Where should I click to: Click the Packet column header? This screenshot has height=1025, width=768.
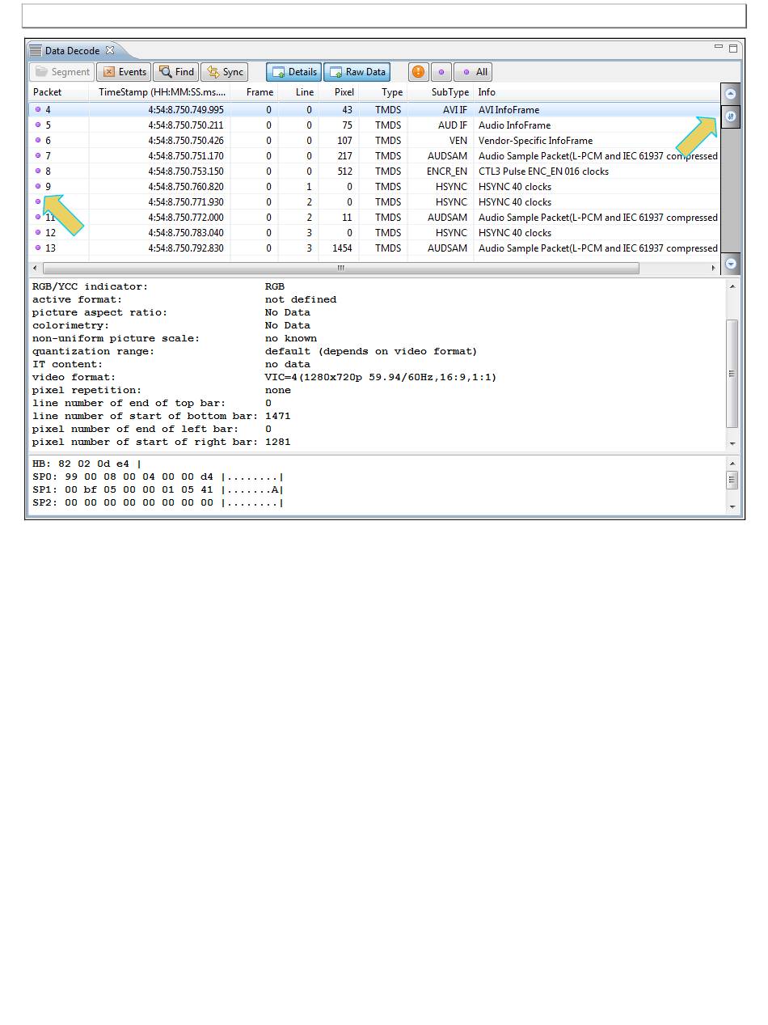[48, 92]
